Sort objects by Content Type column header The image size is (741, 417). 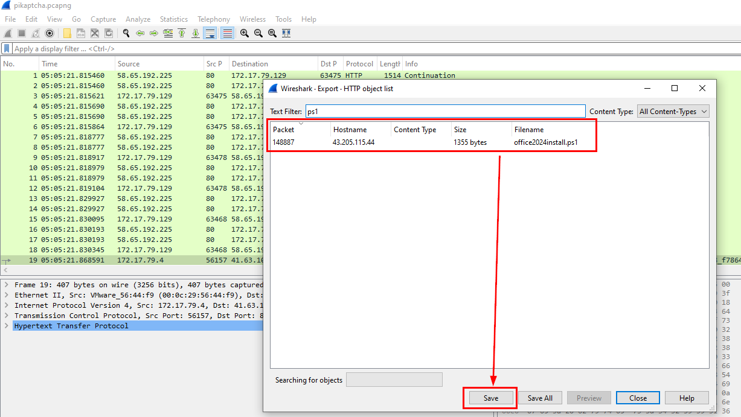pyautogui.click(x=421, y=130)
